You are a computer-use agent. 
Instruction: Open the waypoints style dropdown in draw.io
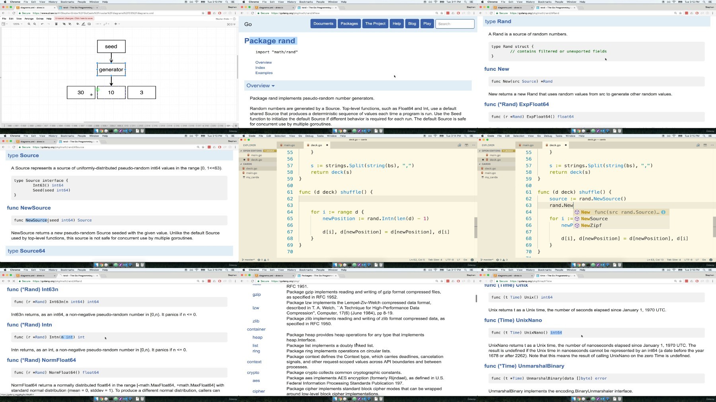(106, 24)
